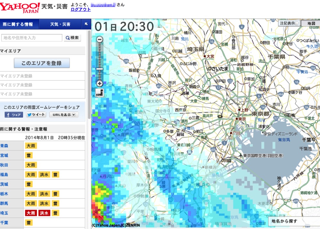
Task: Click the Japan-wide map view icon
Action: click(x=100, y=93)
